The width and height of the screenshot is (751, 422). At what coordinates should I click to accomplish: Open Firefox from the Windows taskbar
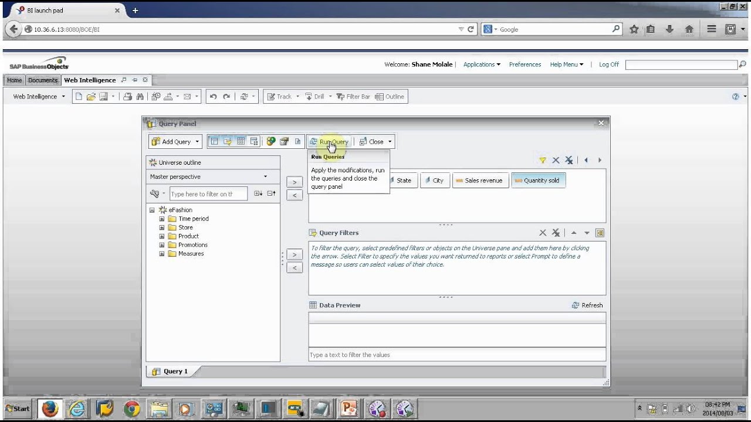[x=50, y=409]
